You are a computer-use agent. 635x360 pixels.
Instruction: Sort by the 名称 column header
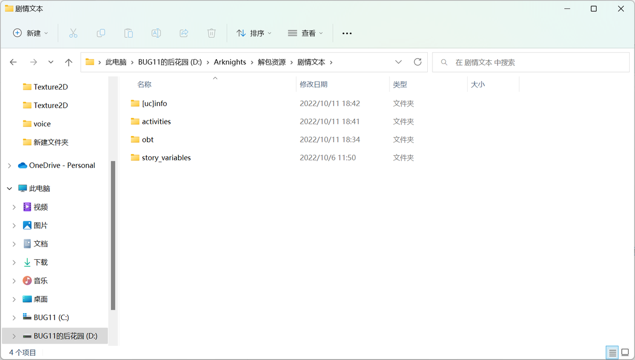[x=144, y=84]
